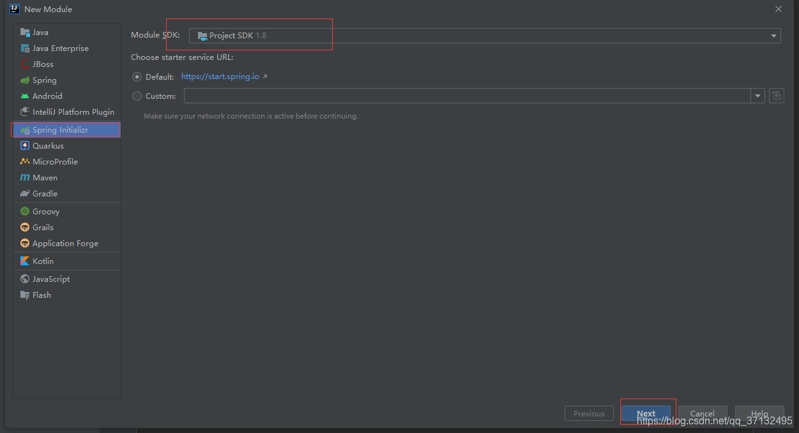Click the Flash label text
Screen dimensions: 799x433
pos(42,295)
